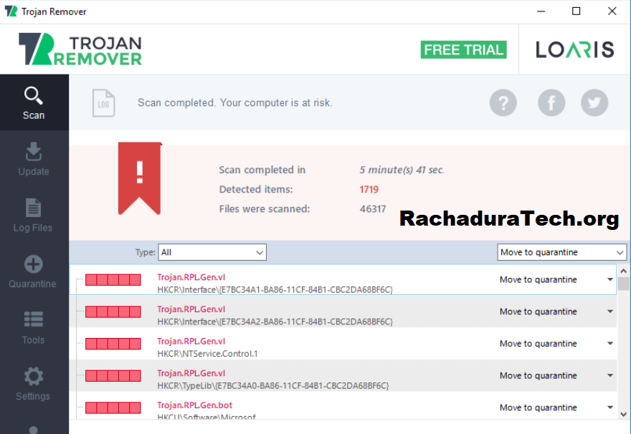This screenshot has height=434, width=631.
Task: Open the global Move to quarantine dropdown
Action: point(561,252)
